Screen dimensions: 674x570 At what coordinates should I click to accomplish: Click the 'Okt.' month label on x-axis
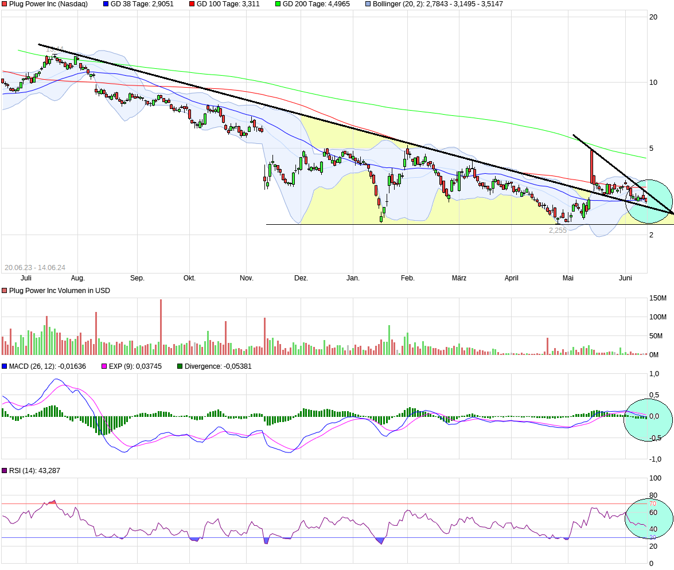pos(189,278)
